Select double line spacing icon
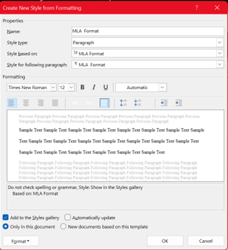Viewport: 228px width, 250px height. [x=105, y=103]
